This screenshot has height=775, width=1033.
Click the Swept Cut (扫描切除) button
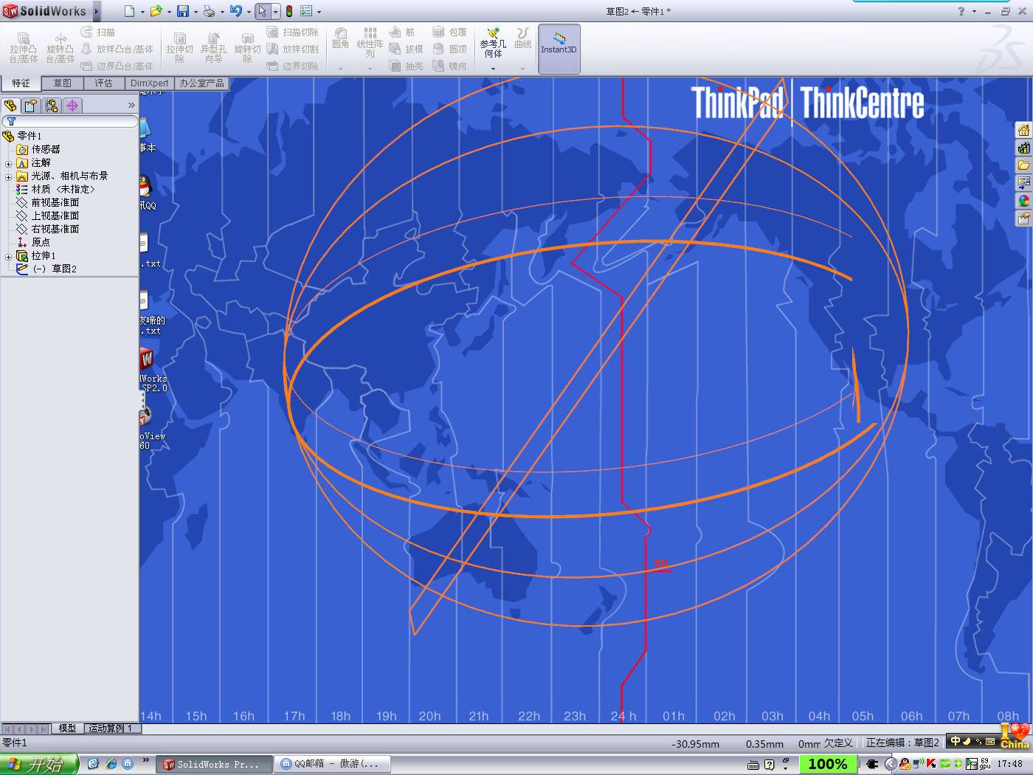[x=292, y=32]
